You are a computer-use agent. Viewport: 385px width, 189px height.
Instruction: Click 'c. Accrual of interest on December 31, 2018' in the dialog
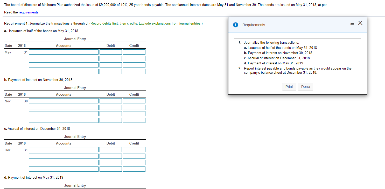(x=277, y=58)
